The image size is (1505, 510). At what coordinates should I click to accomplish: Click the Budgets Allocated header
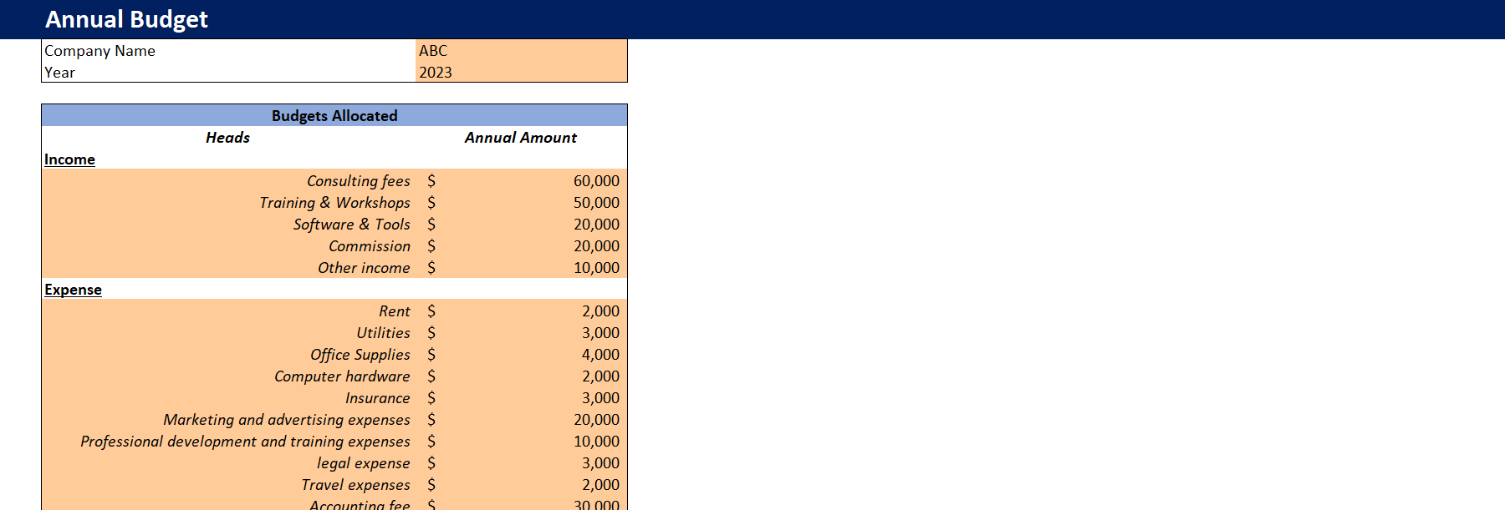click(334, 115)
